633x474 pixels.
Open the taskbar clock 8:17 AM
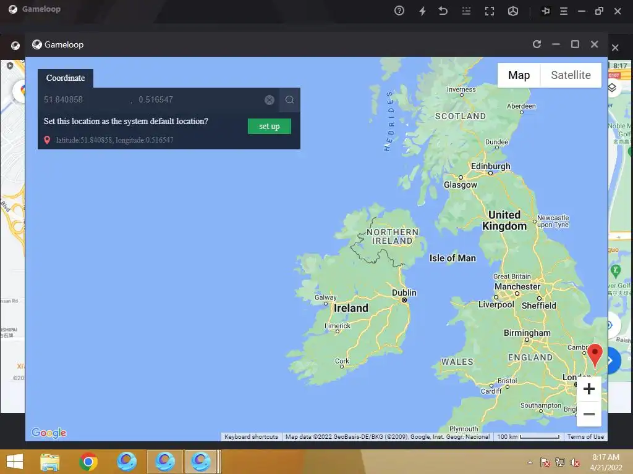click(x=606, y=457)
